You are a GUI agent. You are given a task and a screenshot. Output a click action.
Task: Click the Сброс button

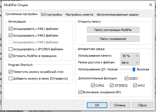143,105
